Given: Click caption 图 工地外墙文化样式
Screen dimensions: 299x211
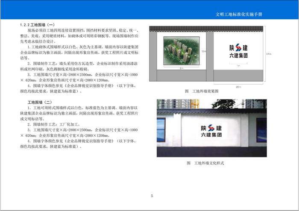Looking at the screenshot, I should 205,163.
